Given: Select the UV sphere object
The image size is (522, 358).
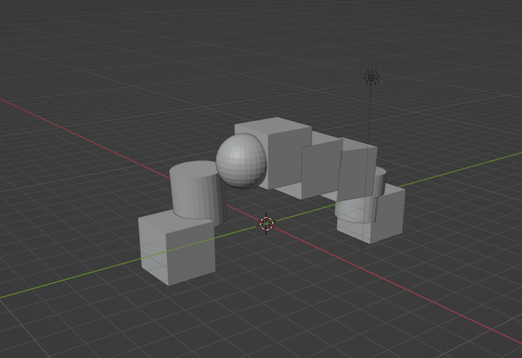Looking at the screenshot, I should point(241,161).
